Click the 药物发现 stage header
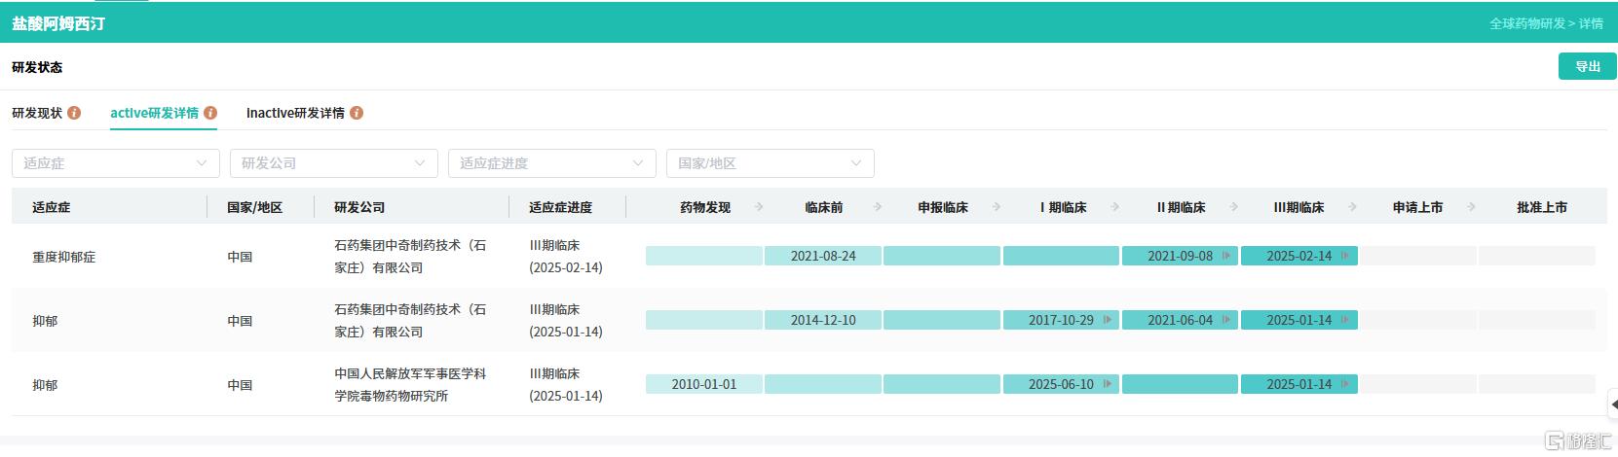Screen dimensions: 1618x457 click(x=705, y=207)
